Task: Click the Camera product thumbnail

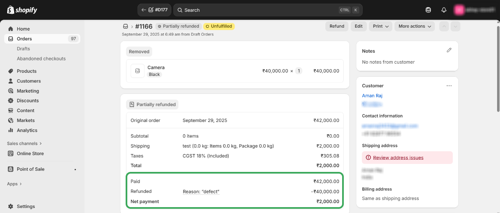Action: pos(137,71)
